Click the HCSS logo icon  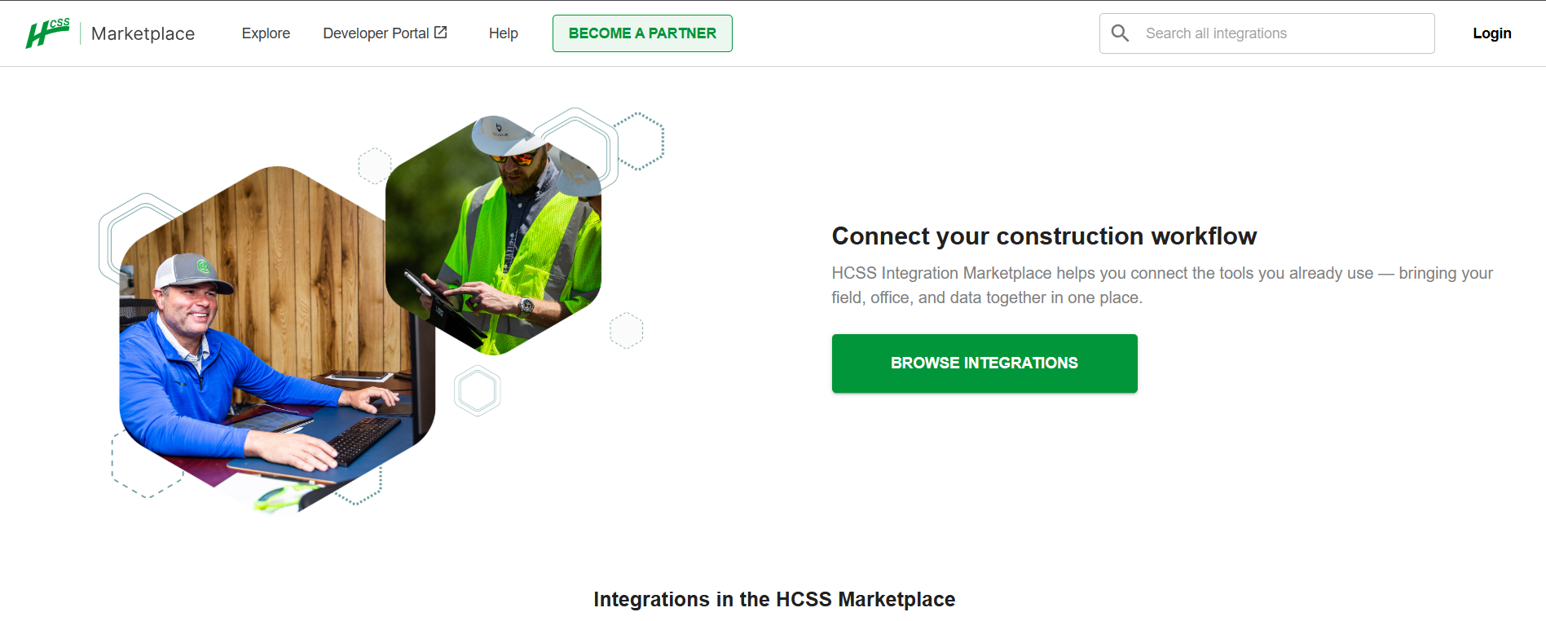click(x=47, y=33)
